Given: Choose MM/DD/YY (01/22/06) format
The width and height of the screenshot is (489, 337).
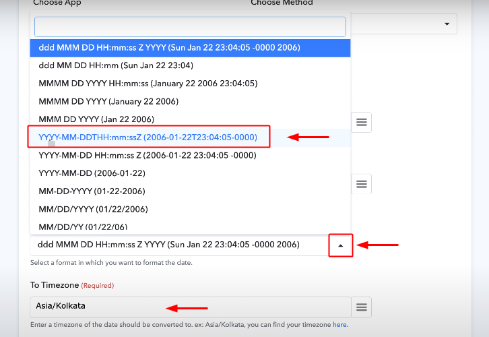Looking at the screenshot, I should (x=190, y=226).
